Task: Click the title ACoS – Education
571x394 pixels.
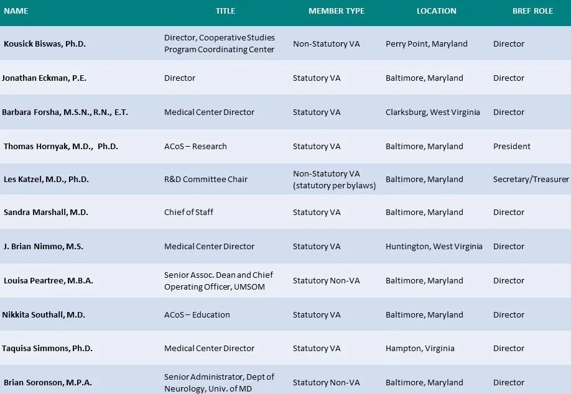Action: pos(197,314)
